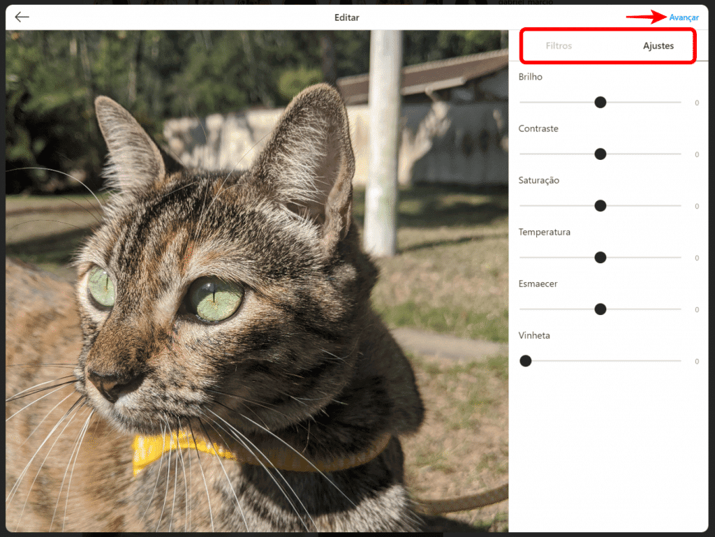Click the Temperatura slider handle
Image resolution: width=715 pixels, height=537 pixels.
pyautogui.click(x=600, y=258)
